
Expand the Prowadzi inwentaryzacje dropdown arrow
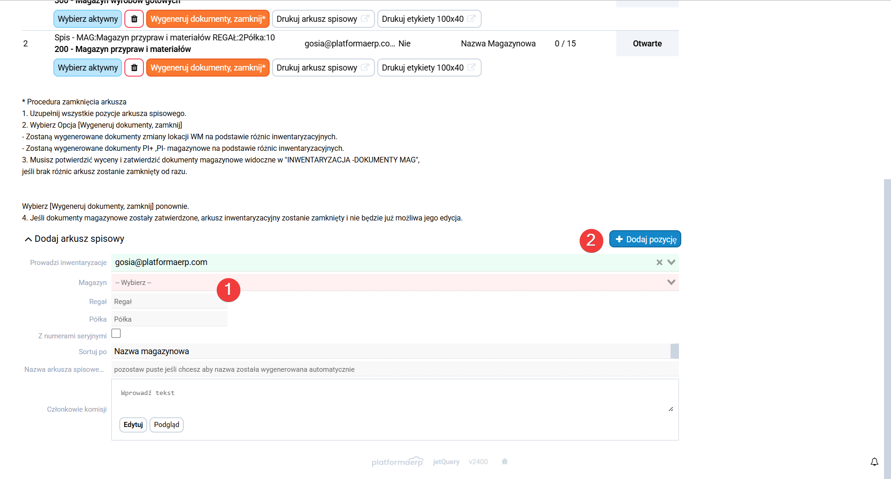[x=671, y=262]
